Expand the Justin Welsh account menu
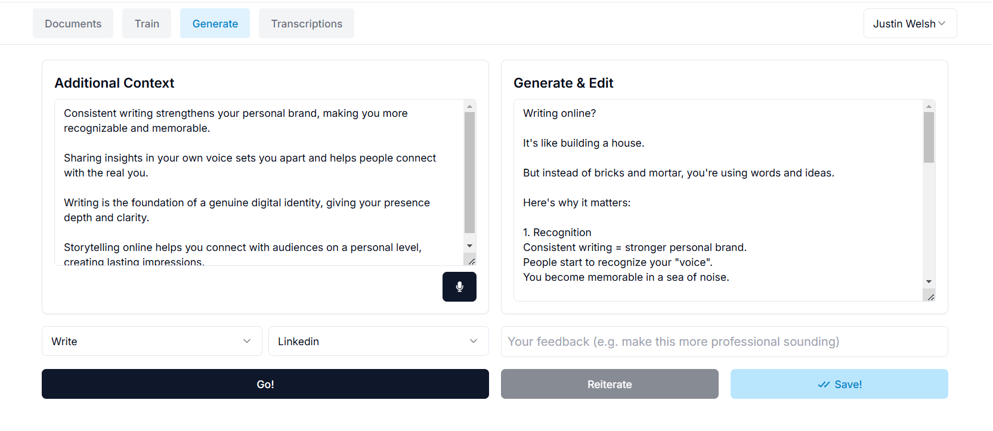 point(910,23)
